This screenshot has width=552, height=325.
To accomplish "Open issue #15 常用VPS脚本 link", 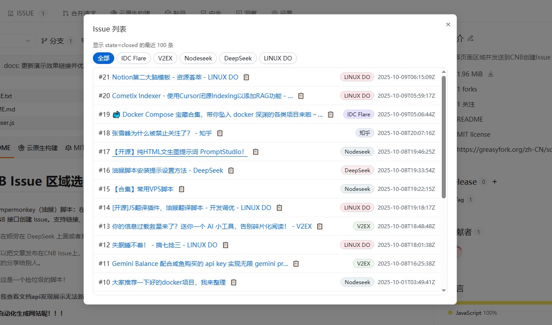I will point(143,189).
